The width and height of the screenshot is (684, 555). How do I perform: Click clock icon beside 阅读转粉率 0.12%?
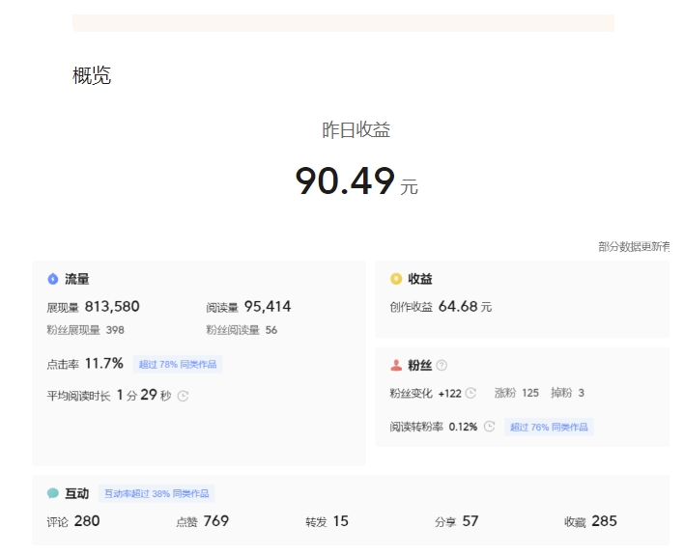point(489,427)
